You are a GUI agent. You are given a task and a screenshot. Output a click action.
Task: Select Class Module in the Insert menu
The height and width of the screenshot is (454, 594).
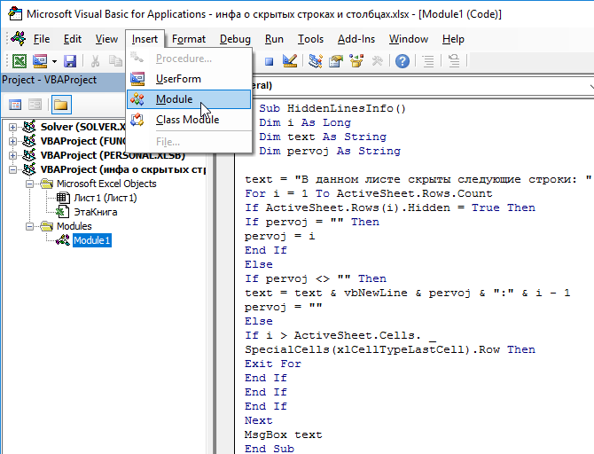pyautogui.click(x=187, y=120)
